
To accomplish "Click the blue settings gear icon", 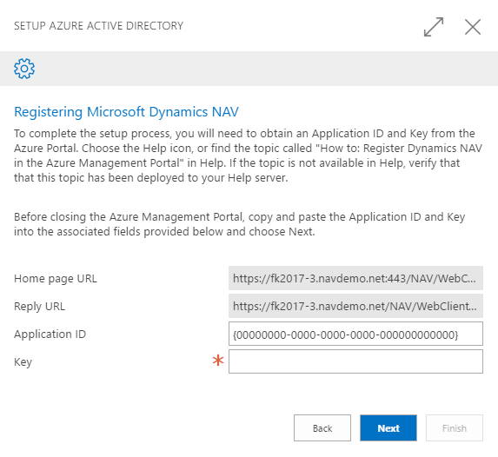I will pos(24,69).
